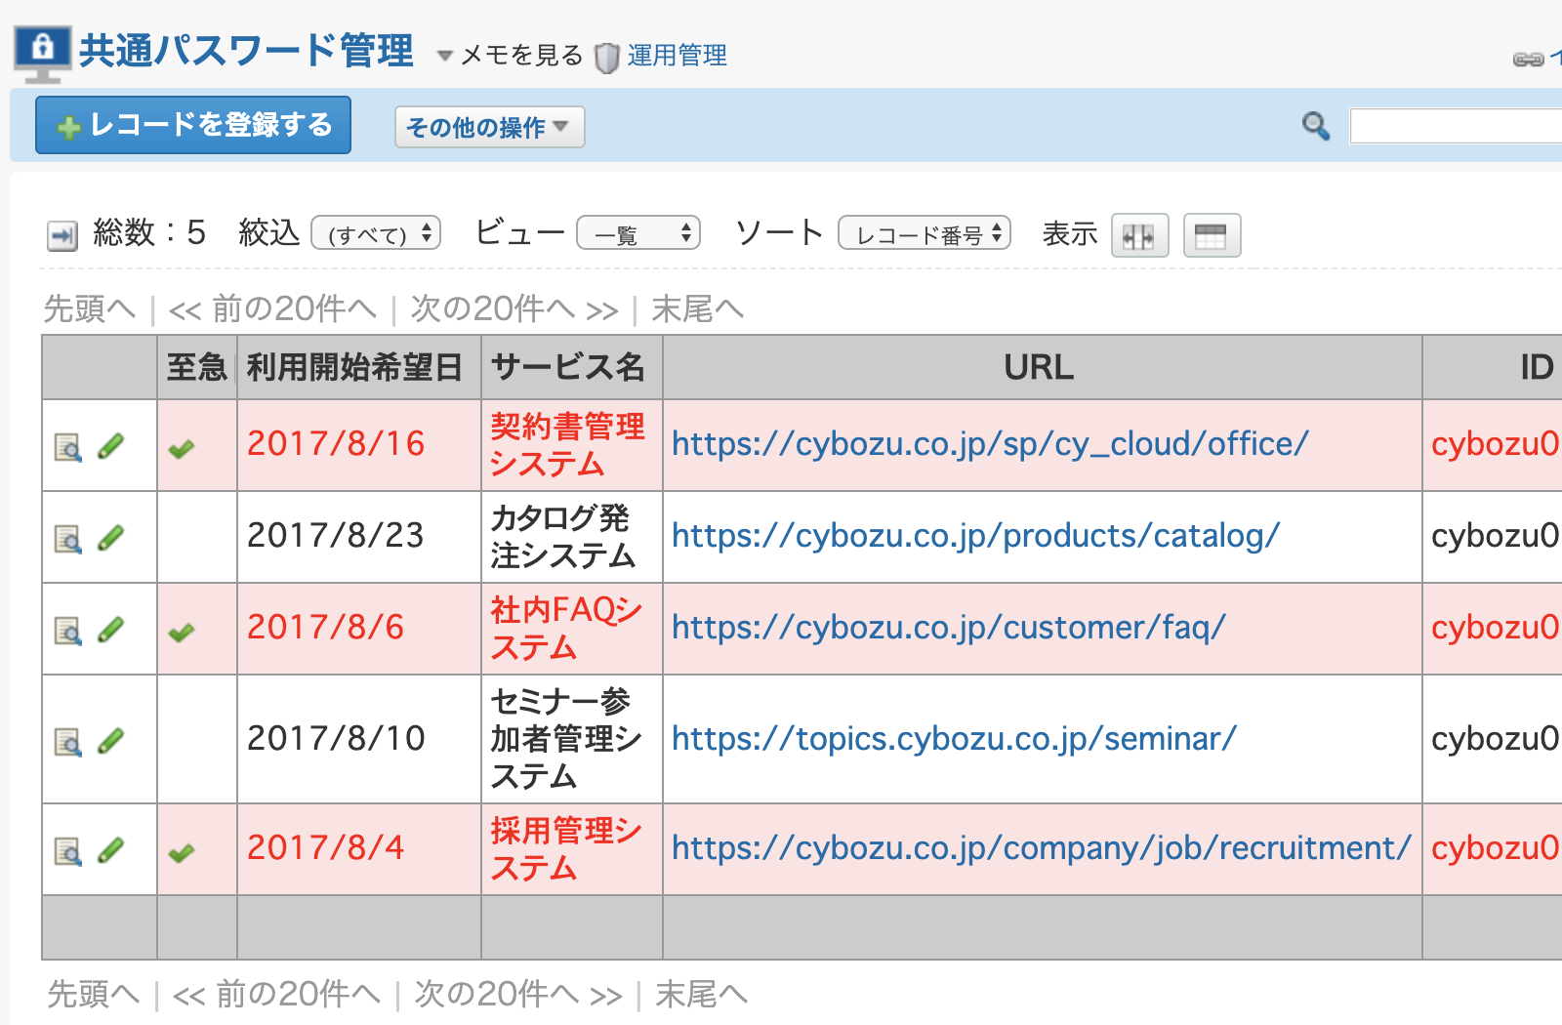The image size is (1562, 1025).
Task: Open the ビュー 一覧 dropdown
Action: click(638, 234)
